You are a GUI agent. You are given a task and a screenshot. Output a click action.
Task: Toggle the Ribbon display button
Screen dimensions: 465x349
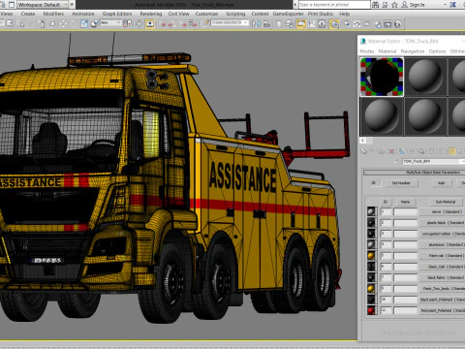point(301,24)
